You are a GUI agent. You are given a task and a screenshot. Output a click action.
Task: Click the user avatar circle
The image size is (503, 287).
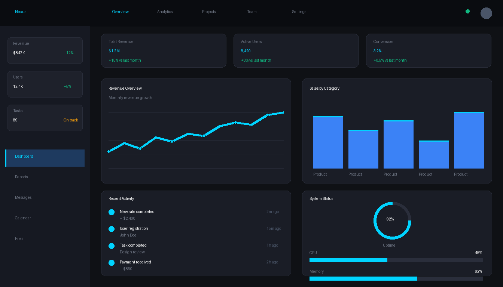pyautogui.click(x=486, y=13)
